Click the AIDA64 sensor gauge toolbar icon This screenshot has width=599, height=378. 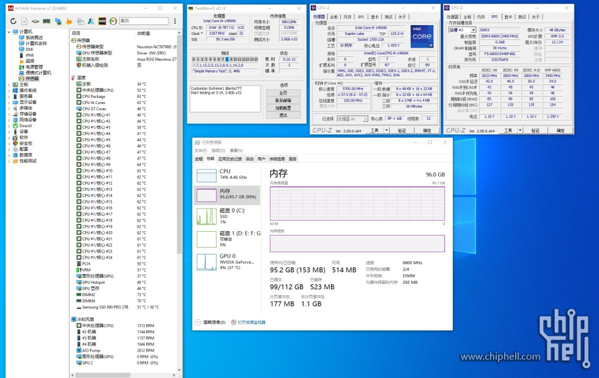(x=113, y=21)
